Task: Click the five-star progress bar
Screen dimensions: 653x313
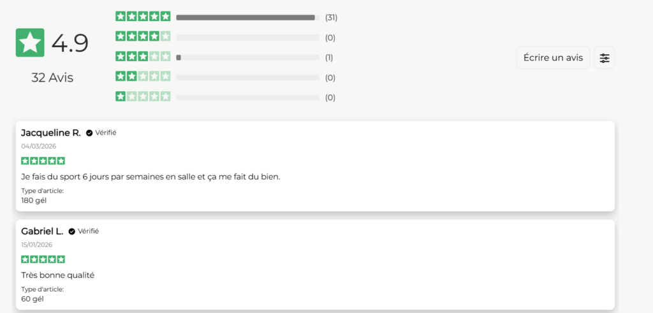Action: (x=247, y=17)
